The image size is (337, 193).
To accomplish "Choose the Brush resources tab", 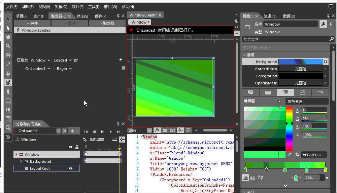I will pyautogui.click(x=320, y=92).
